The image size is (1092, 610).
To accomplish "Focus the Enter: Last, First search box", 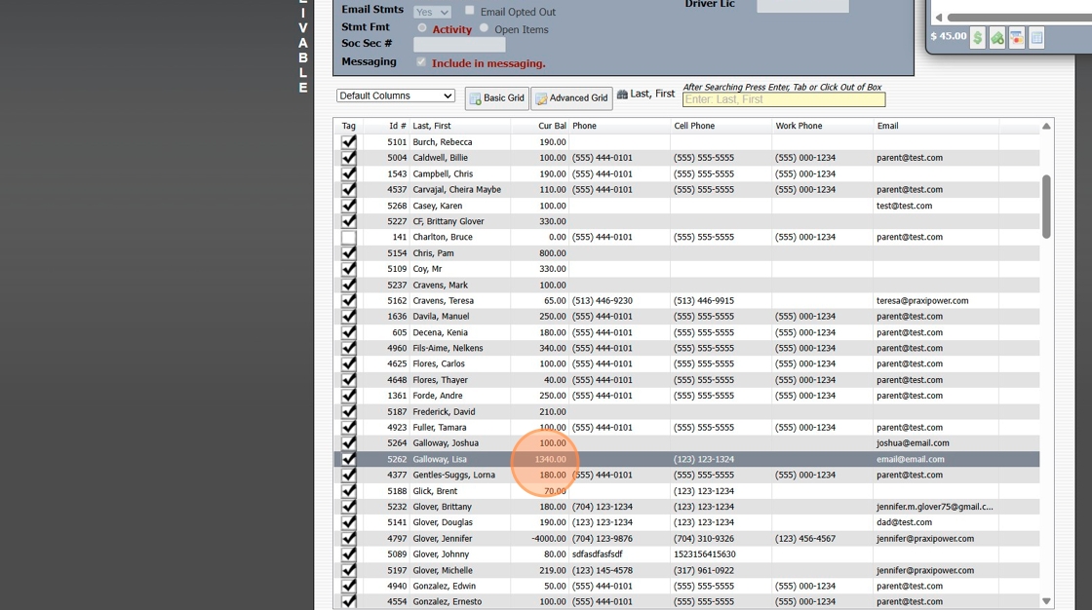I will pyautogui.click(x=784, y=99).
